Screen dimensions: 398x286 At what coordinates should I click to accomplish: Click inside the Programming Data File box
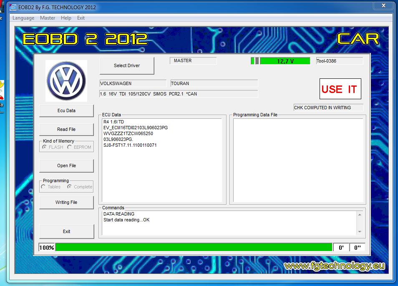pyautogui.click(x=297, y=161)
